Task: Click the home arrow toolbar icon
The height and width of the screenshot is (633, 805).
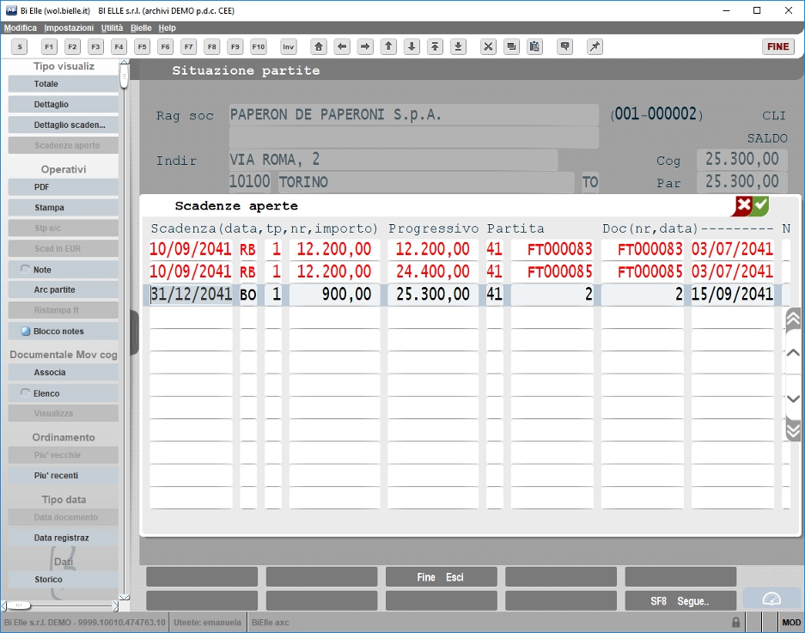Action: 319,46
